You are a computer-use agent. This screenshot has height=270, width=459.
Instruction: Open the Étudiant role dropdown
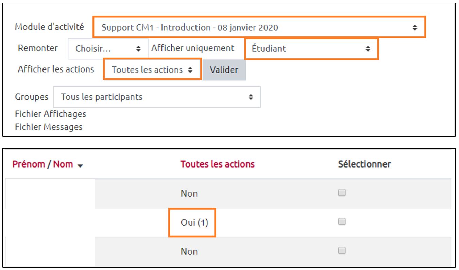[310, 49]
